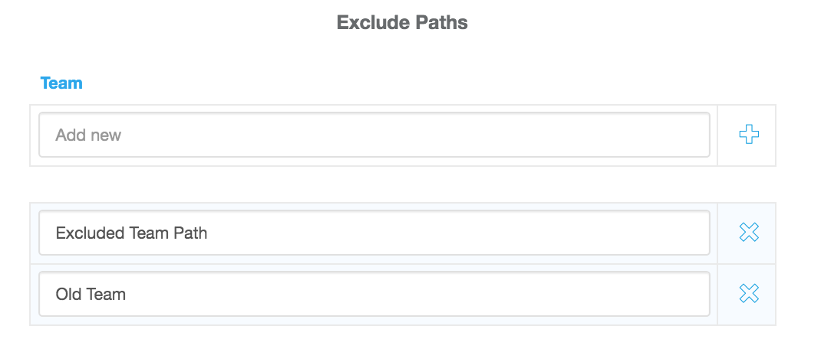
Task: Click the Exclude Paths heading
Action: click(402, 22)
